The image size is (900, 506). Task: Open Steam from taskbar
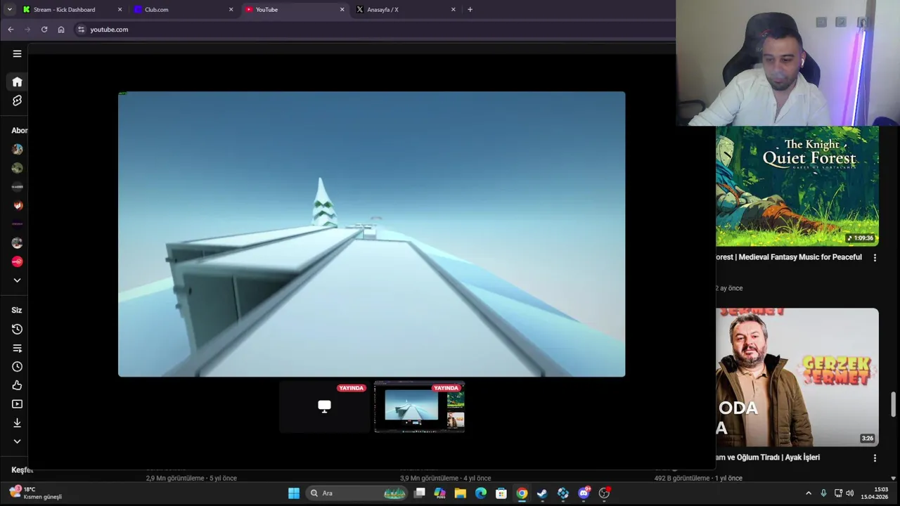click(x=542, y=493)
